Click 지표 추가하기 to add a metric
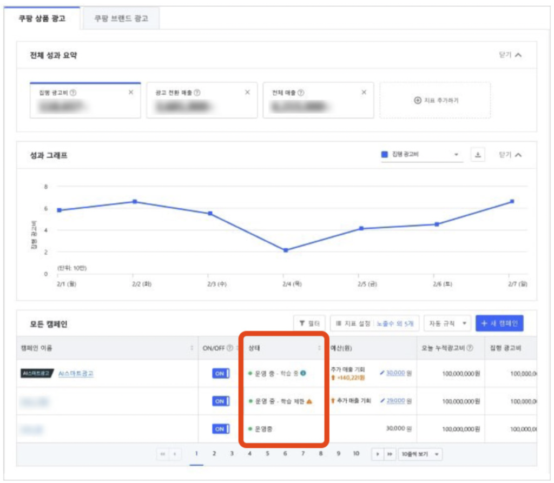Screen dimensions: 554x483 436,101
